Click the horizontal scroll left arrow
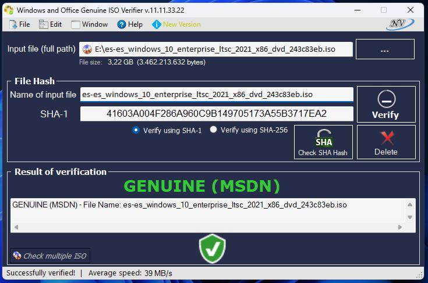 pos(16,227)
